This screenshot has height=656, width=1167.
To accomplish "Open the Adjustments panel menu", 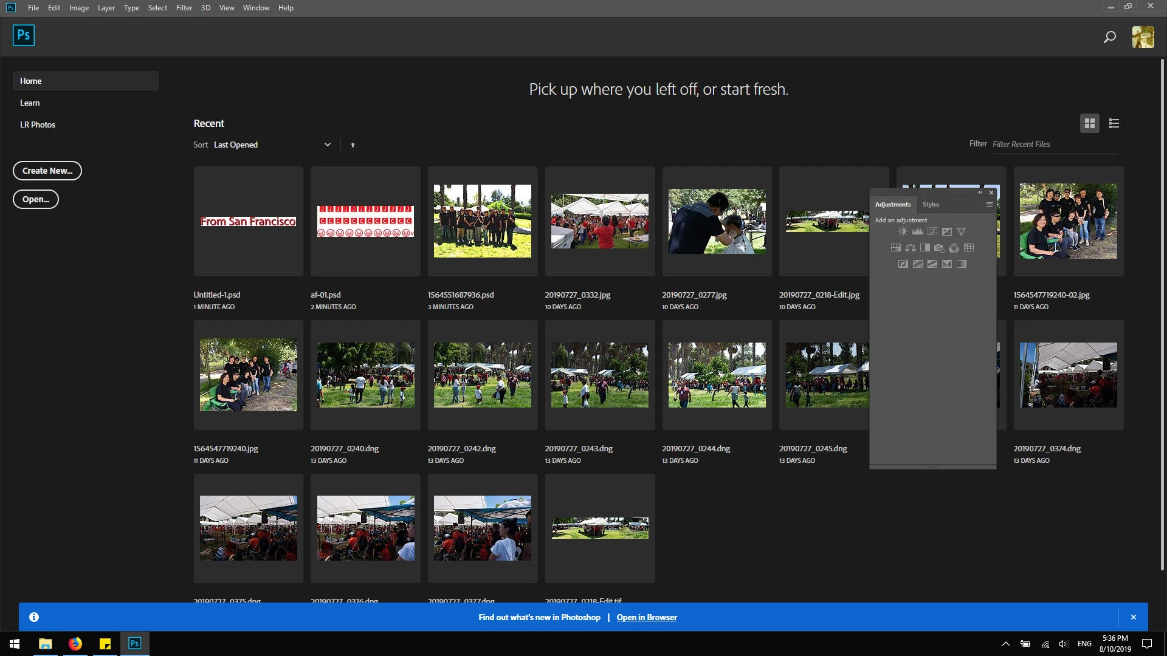I will click(989, 205).
